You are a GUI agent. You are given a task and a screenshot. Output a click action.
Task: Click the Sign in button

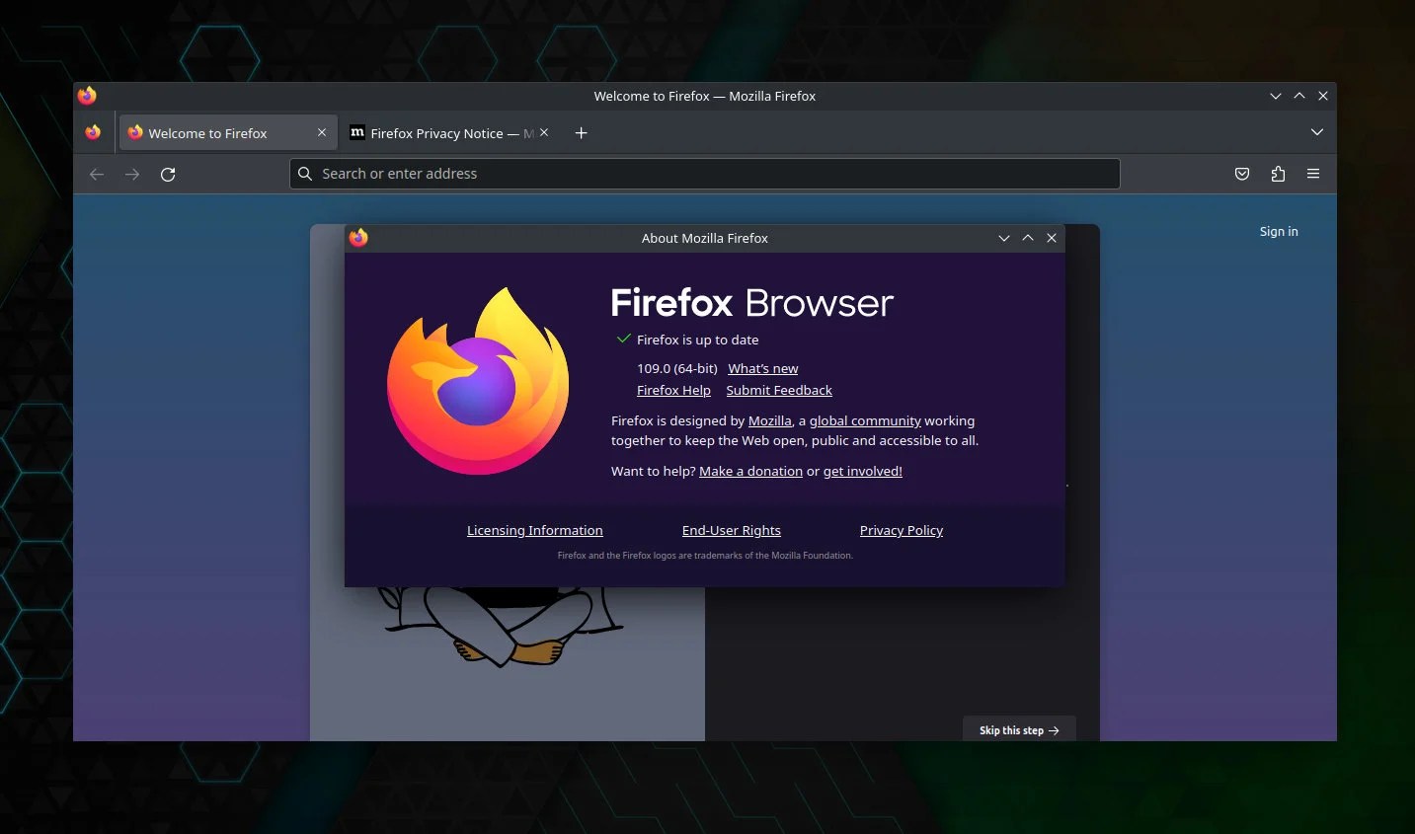[1279, 231]
